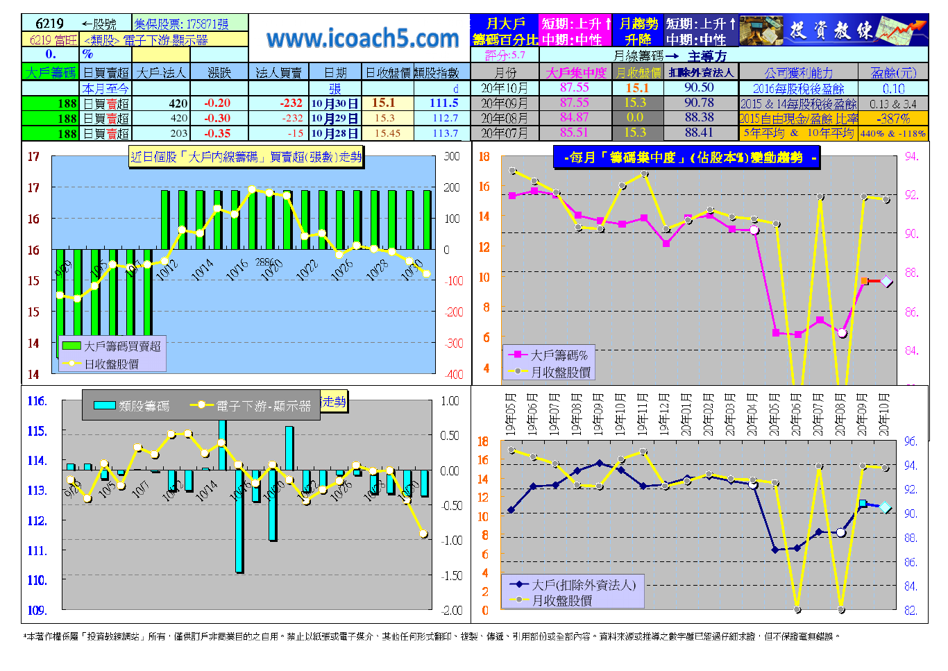
Task: Click the 評分:5.7 score cell
Action: point(505,55)
